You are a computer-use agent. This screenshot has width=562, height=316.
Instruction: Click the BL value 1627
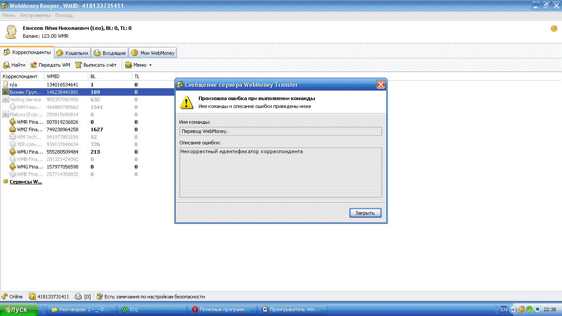pyautogui.click(x=97, y=129)
